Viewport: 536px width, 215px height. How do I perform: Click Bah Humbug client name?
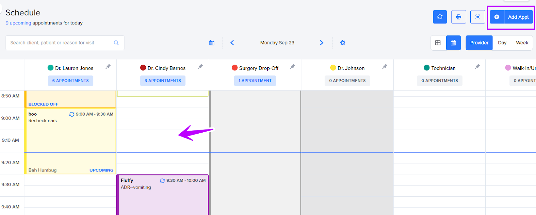click(x=43, y=170)
